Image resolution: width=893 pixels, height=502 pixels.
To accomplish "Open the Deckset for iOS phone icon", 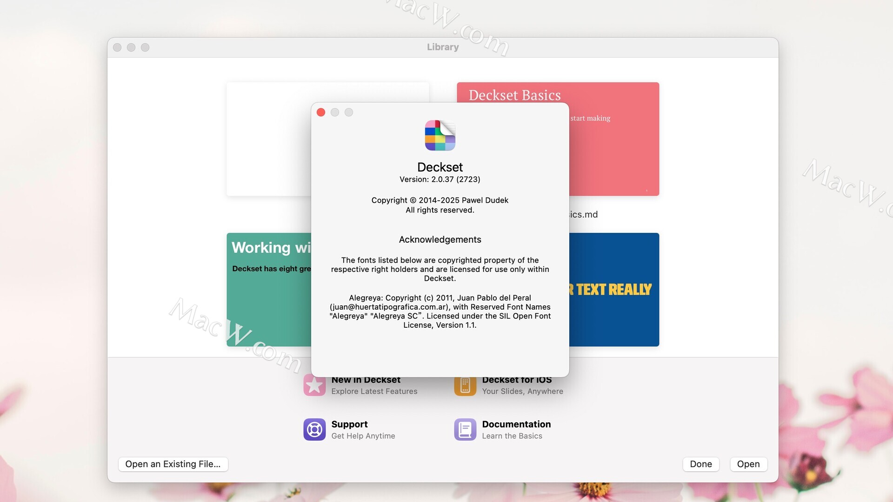I will tap(465, 386).
